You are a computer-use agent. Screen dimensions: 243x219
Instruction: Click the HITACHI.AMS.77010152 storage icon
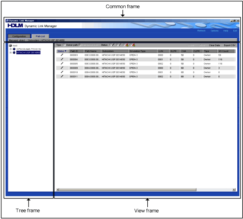point(14,49)
